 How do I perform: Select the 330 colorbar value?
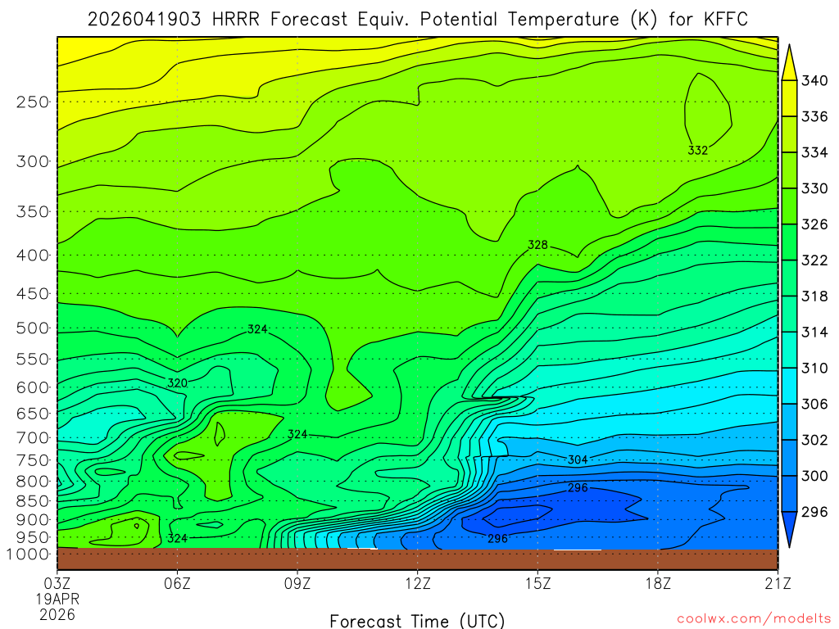[814, 188]
